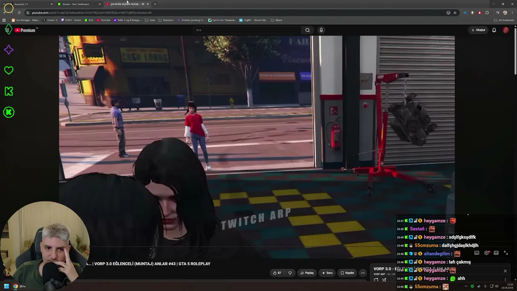
Task: Expand the KeyGivers bookmarks folder
Action: coord(166,20)
